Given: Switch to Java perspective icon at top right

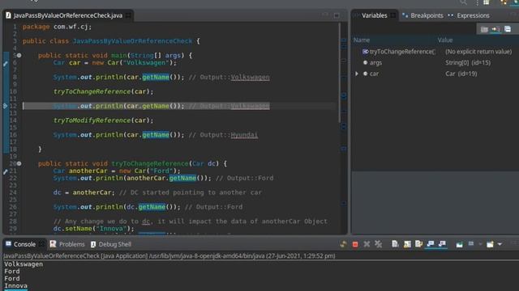Looking at the screenshot, I should [504, 2].
